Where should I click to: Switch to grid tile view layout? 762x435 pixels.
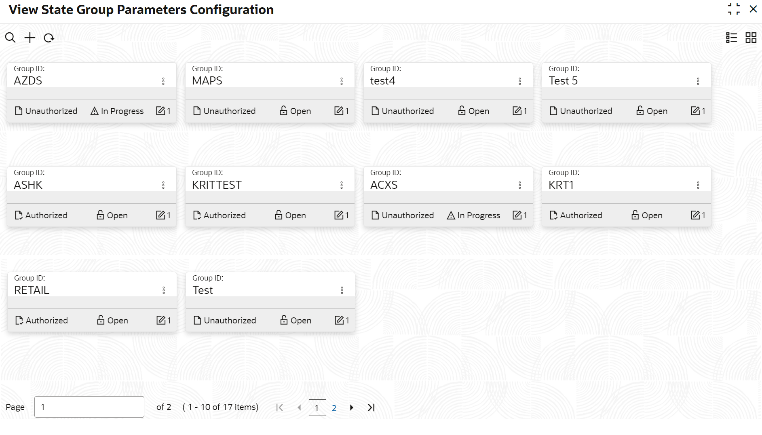(x=751, y=38)
